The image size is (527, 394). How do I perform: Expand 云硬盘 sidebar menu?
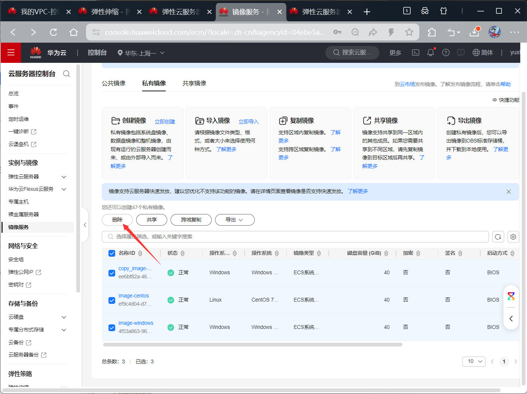[64, 317]
